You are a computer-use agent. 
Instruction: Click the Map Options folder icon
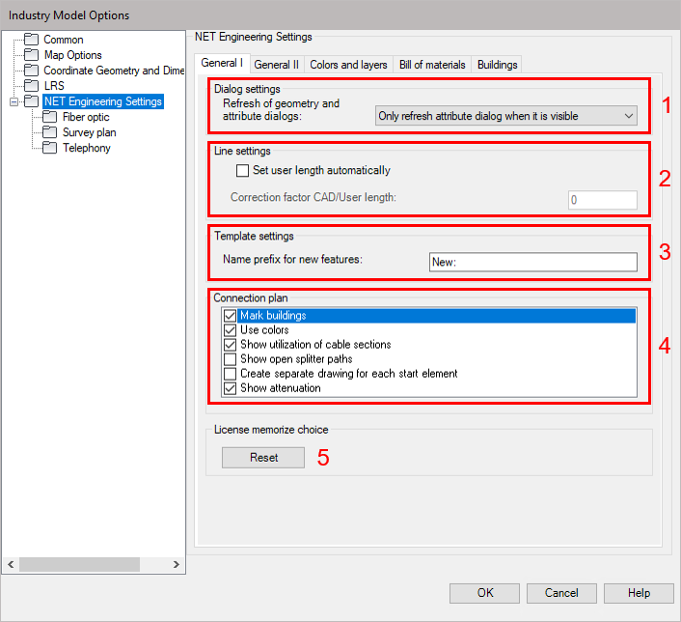point(31,55)
